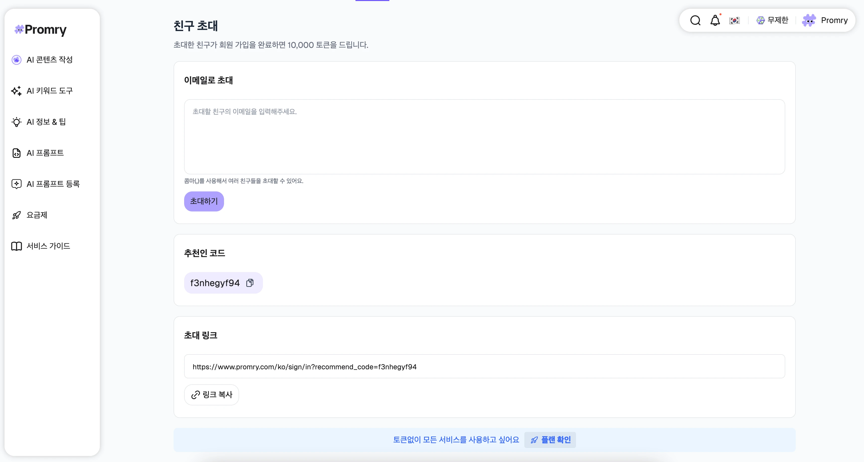Click the AI 키워드 도구 sparkle icon
This screenshot has height=462, width=864.
17,91
